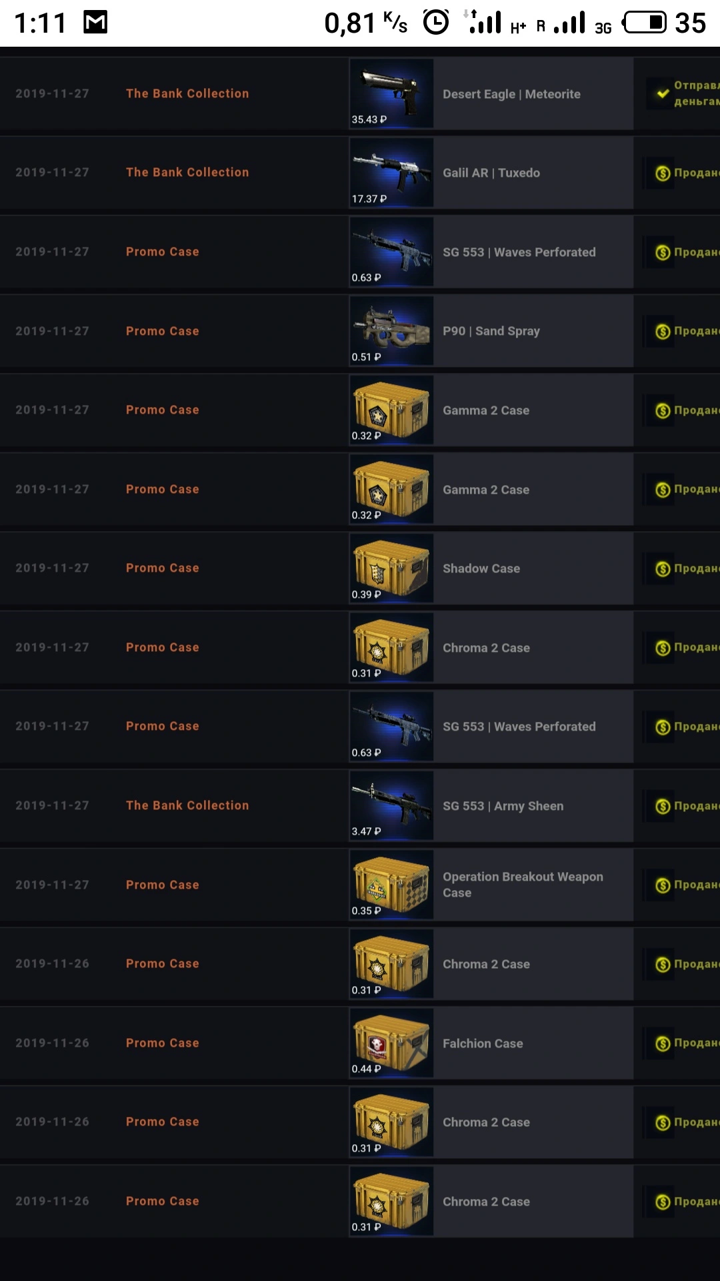The image size is (720, 1281).
Task: Open the Desert Eagle Meteorite item thumbnail
Action: (x=391, y=93)
